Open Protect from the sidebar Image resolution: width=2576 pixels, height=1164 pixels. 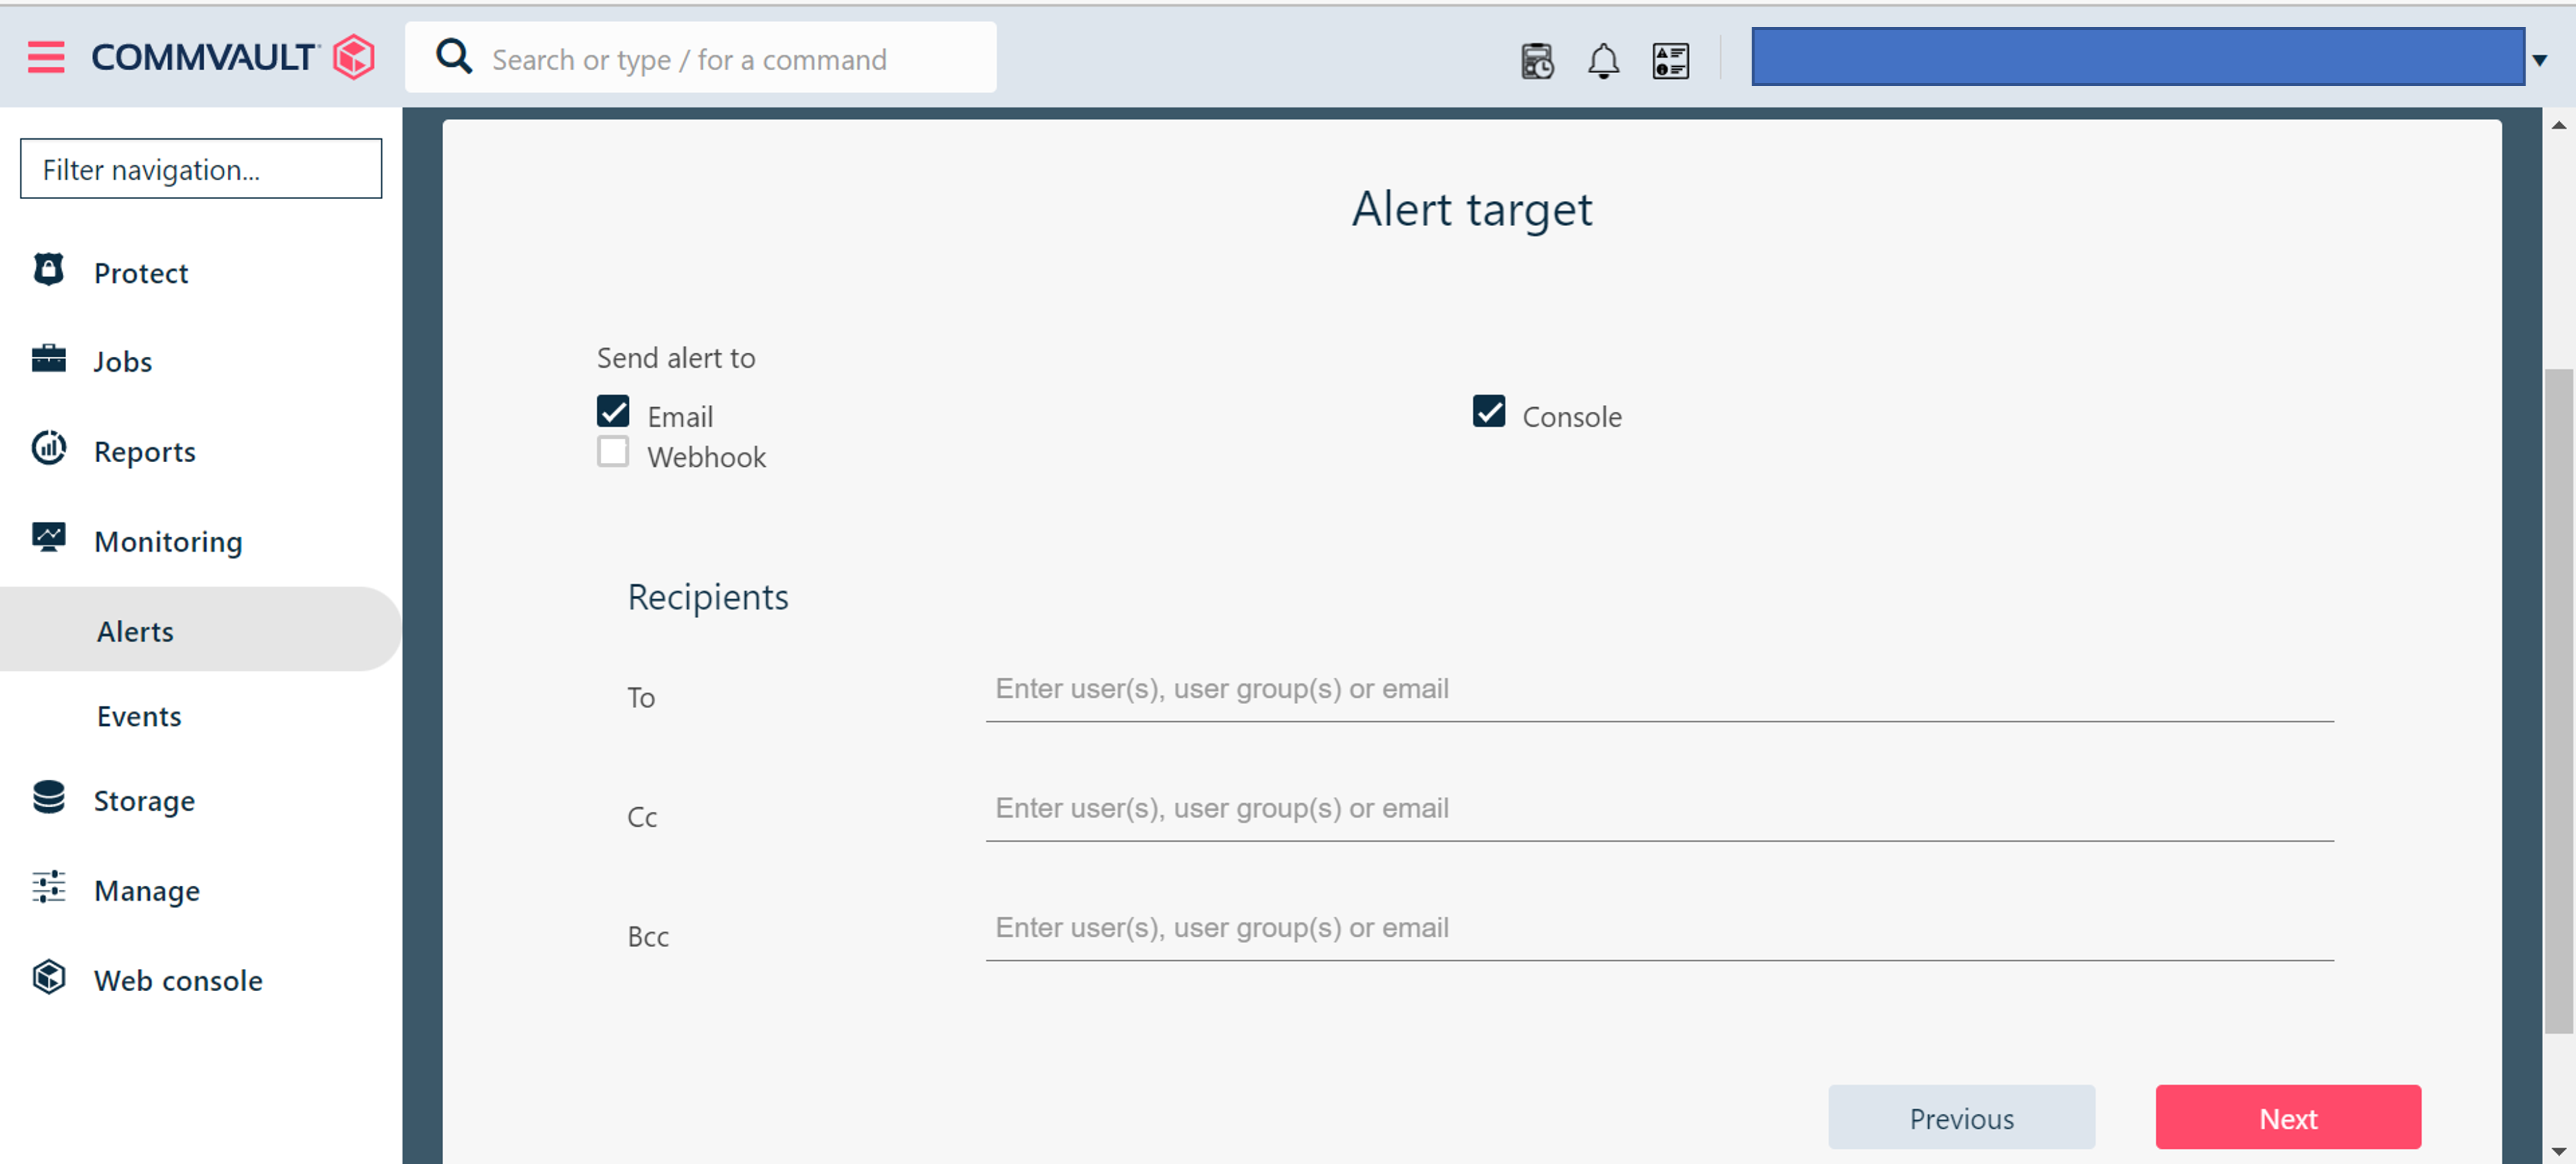pos(141,272)
